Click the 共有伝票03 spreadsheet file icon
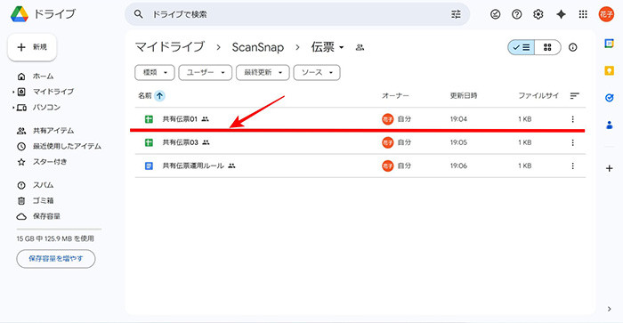This screenshot has width=623, height=323. (x=149, y=142)
